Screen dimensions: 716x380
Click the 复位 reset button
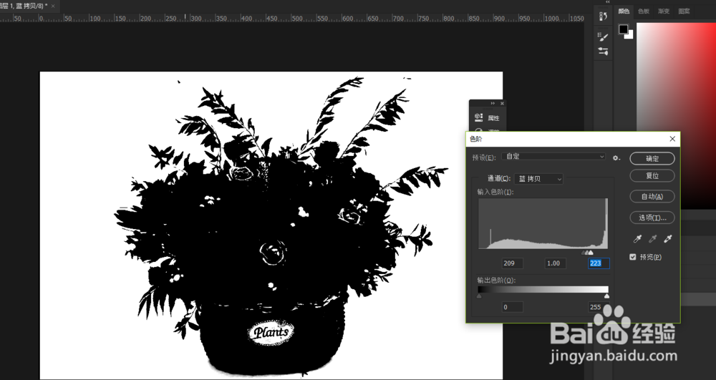(x=652, y=175)
